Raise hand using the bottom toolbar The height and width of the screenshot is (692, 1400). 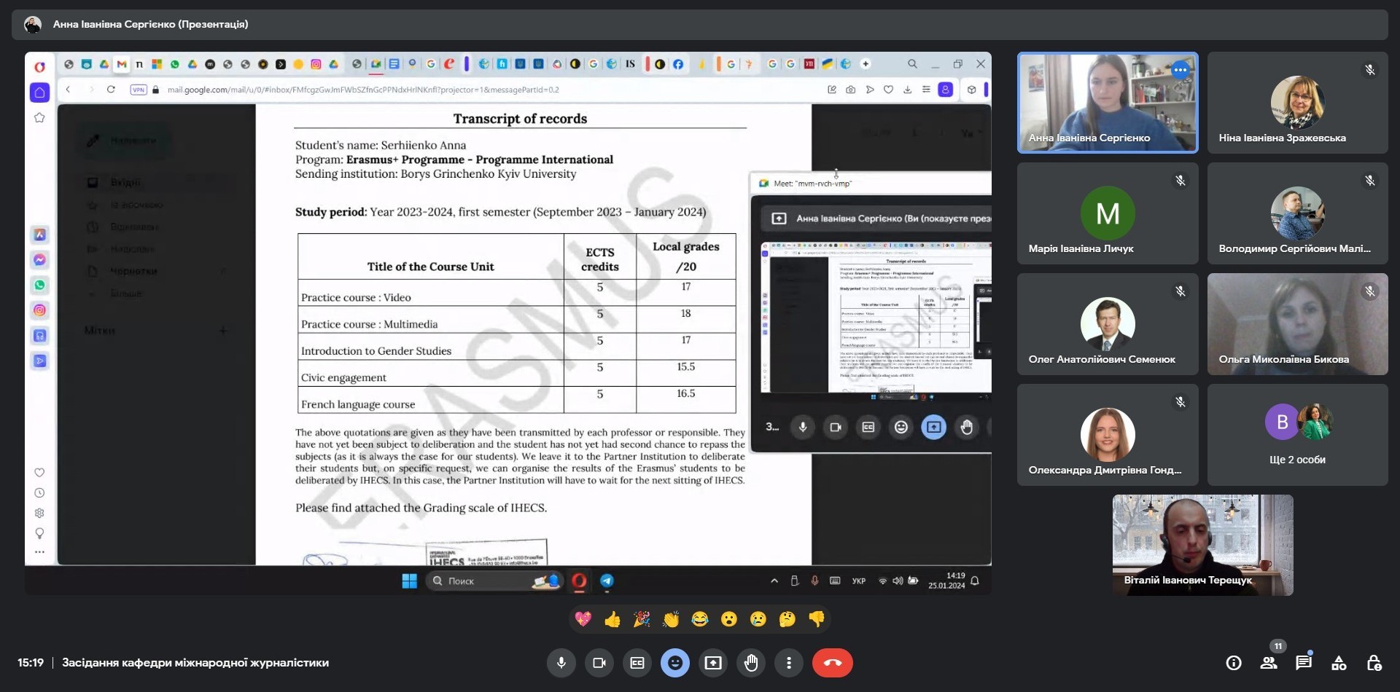751,663
